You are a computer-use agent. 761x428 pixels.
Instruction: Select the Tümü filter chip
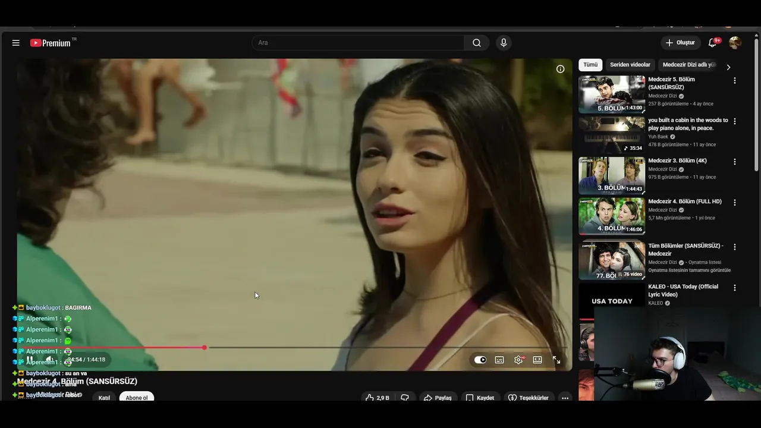coord(590,65)
